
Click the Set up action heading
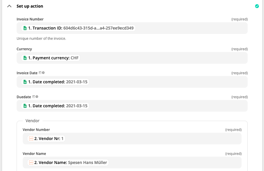point(30,6)
